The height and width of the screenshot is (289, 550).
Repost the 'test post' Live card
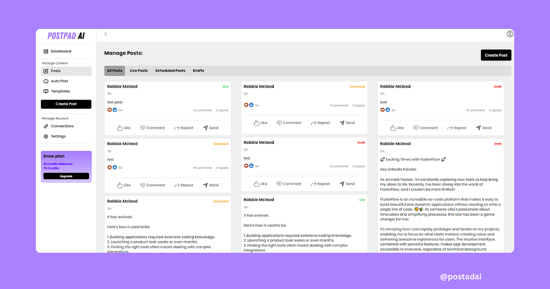coord(184,128)
